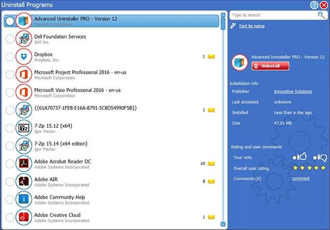
Task: Tick the checkbox for Microsoft Visio Professional
Action: point(10,93)
